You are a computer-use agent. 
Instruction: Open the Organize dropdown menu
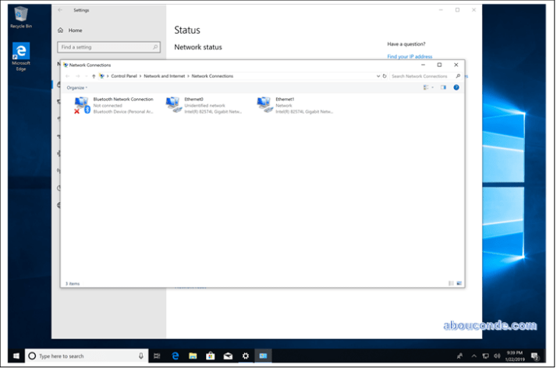(x=76, y=87)
